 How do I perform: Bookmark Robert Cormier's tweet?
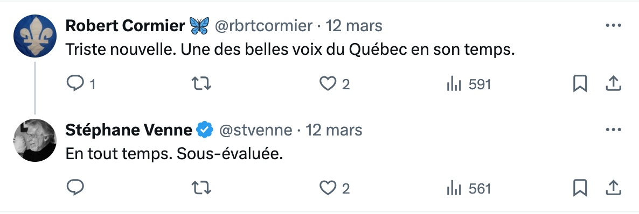pos(580,84)
